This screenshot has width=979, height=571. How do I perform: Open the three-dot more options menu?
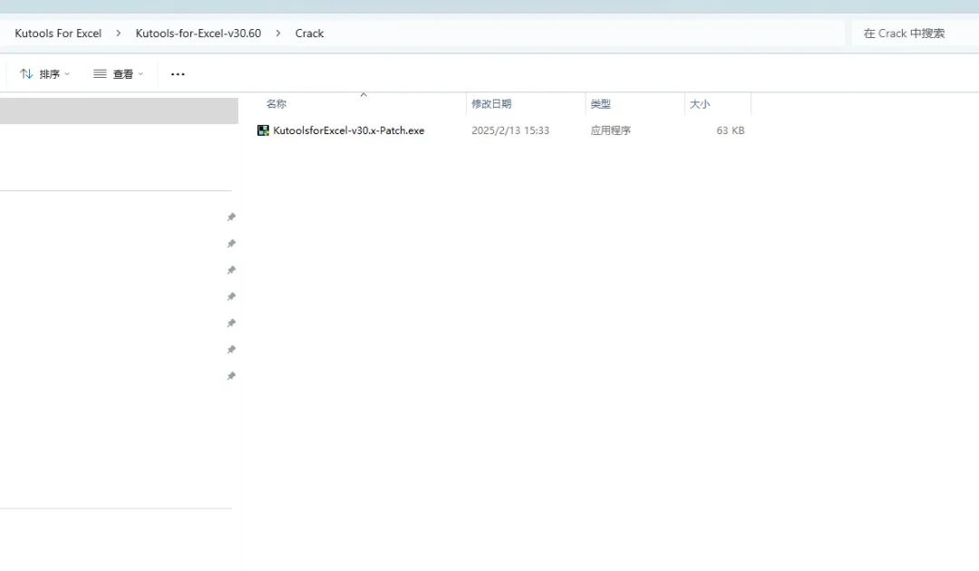[178, 74]
